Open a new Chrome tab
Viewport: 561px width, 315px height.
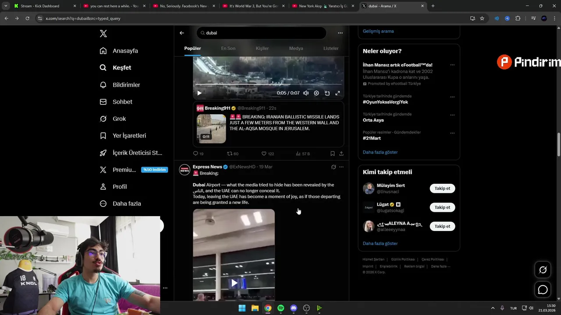tap(433, 6)
